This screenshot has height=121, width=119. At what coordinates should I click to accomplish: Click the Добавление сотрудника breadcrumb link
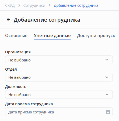tap(76, 5)
